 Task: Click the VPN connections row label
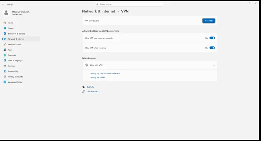point(92,21)
